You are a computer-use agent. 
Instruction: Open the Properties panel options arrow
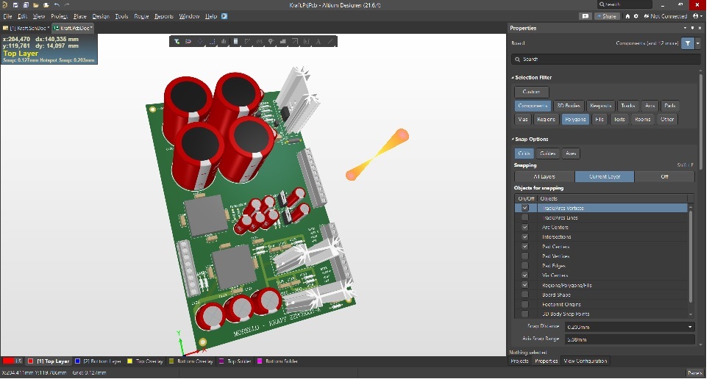[x=686, y=28]
